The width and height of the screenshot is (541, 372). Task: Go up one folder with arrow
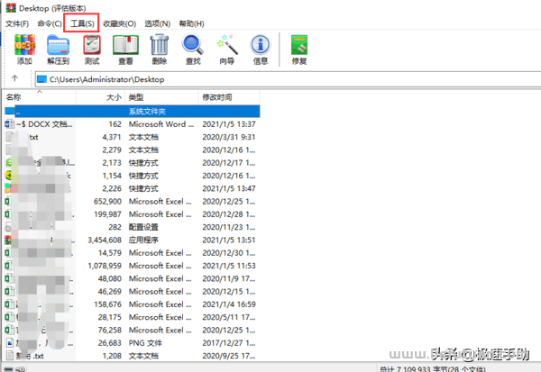14,78
